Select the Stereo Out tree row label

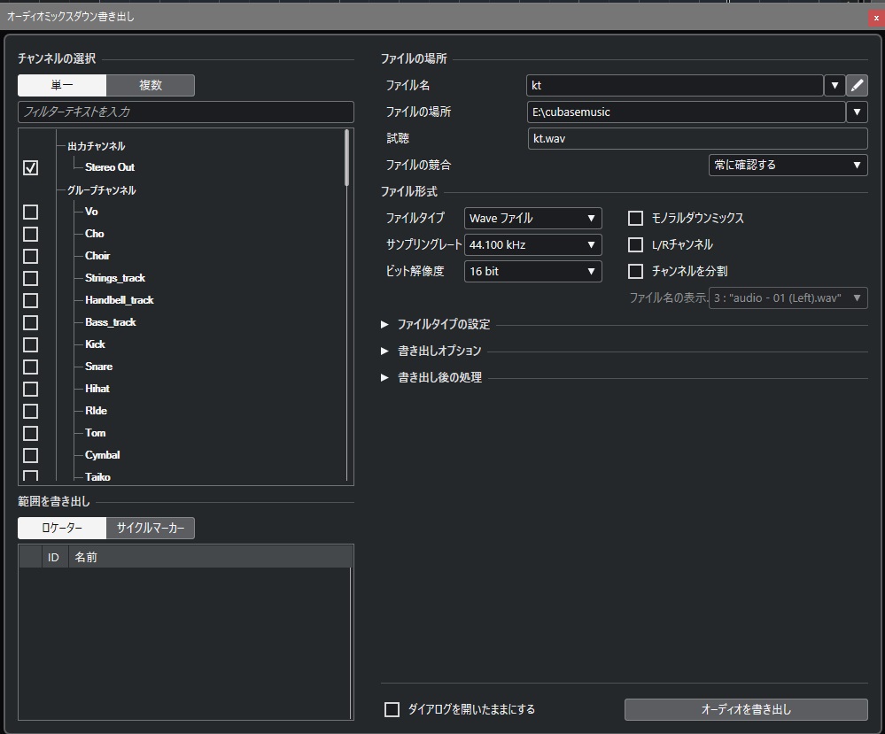(110, 167)
